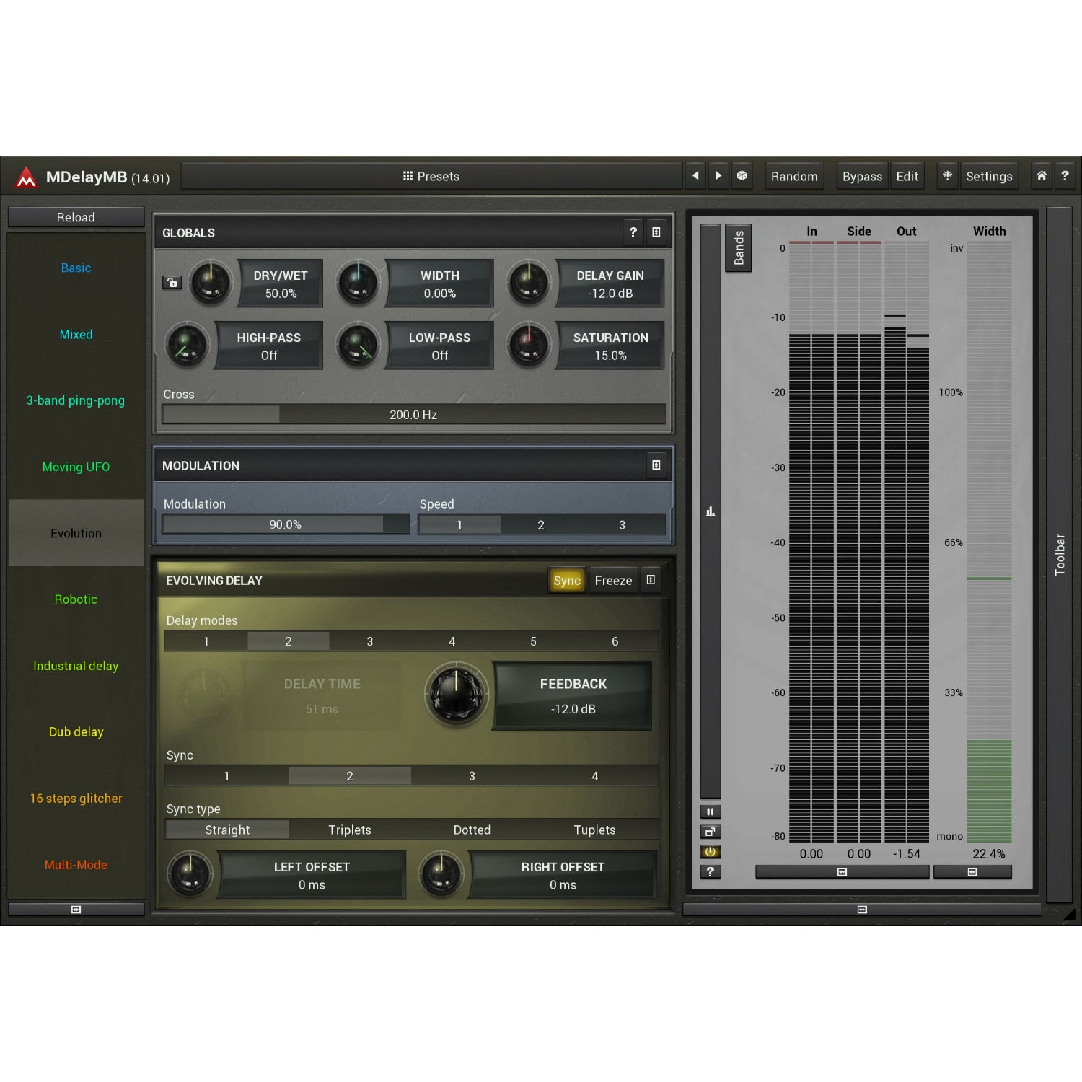The height and width of the screenshot is (1082, 1082).
Task: Click the collapse bar under Width meter
Action: tap(972, 872)
